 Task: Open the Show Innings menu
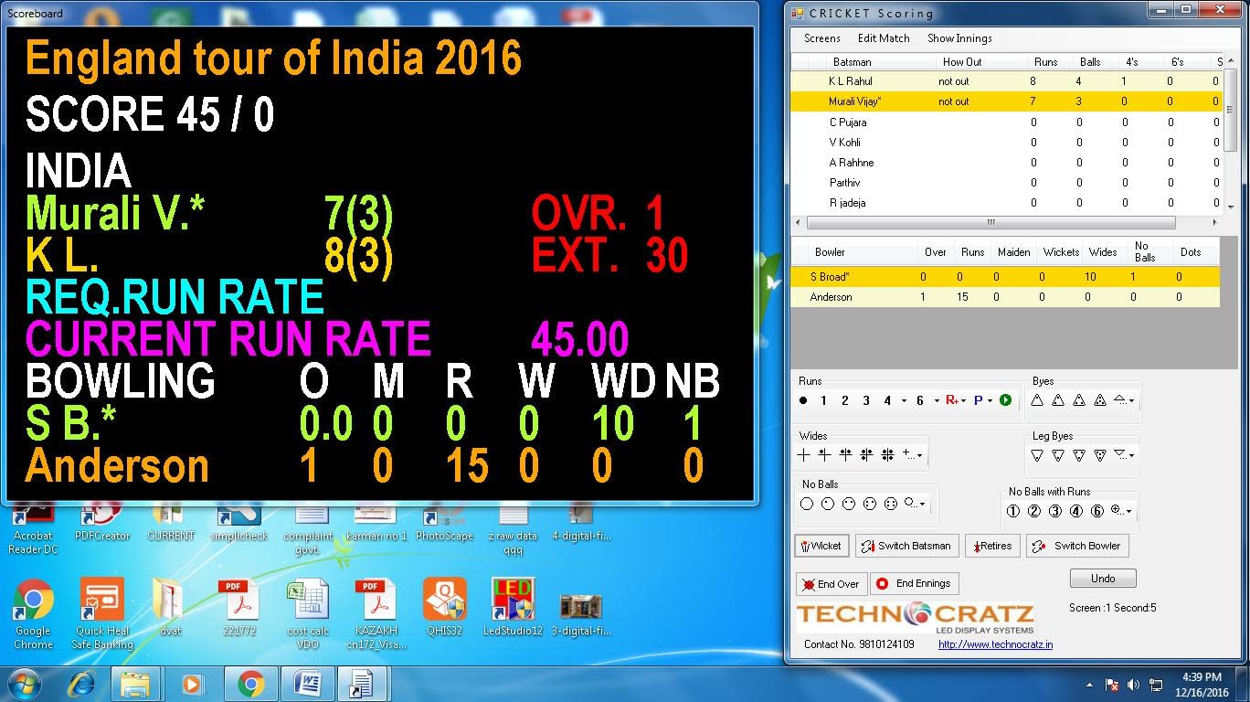(959, 38)
